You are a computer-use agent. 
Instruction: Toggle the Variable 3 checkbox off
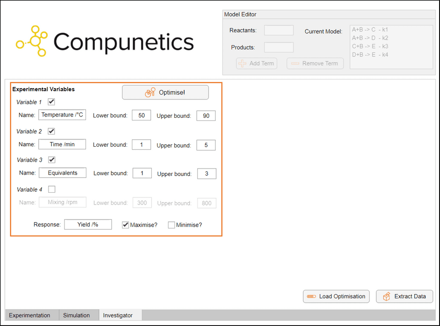coord(51,160)
